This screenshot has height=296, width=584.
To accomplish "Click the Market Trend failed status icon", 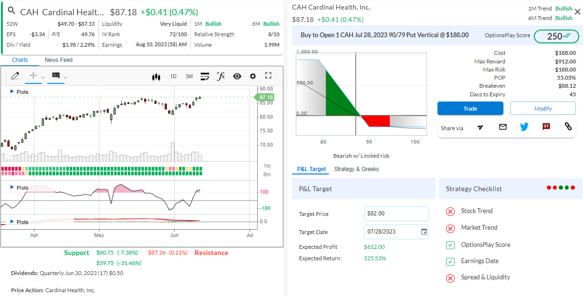I will (450, 228).
